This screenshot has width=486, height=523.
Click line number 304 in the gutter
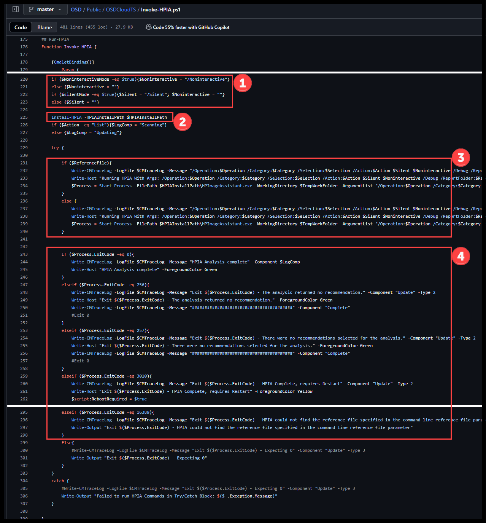[x=24, y=480]
